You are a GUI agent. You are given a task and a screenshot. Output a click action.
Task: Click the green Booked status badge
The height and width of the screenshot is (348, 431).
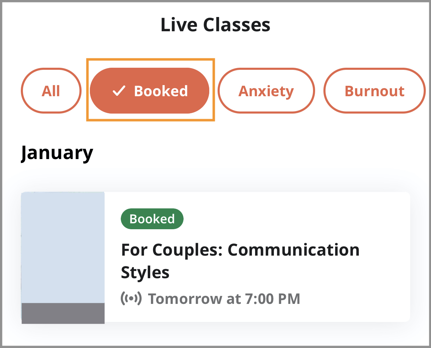pyautogui.click(x=152, y=219)
